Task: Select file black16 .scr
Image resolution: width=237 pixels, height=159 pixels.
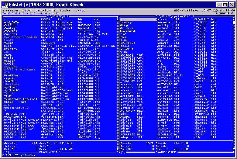Action: 52,31
